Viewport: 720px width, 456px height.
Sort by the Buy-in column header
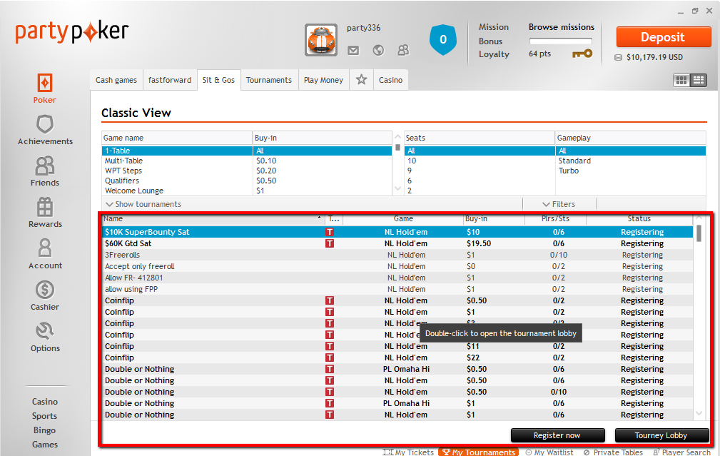click(494, 218)
